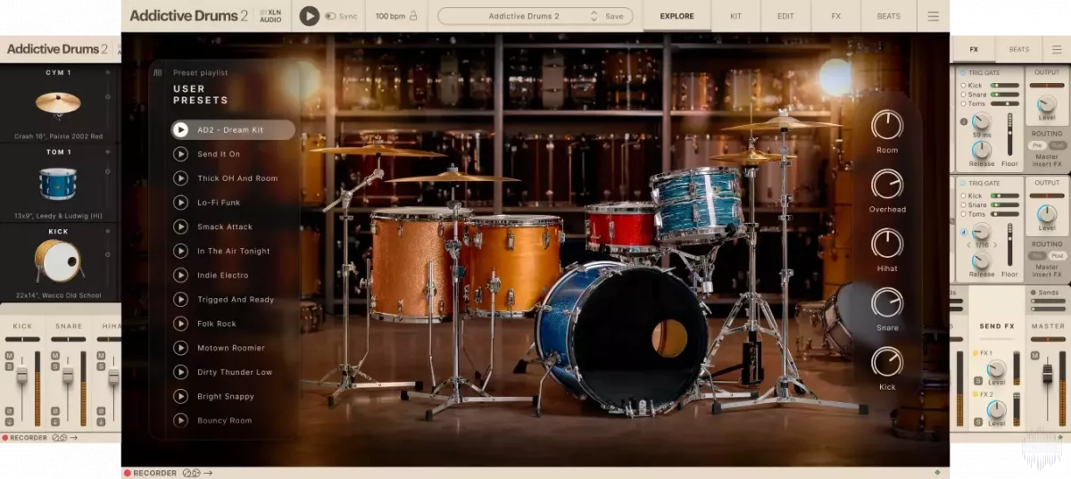This screenshot has width=1071, height=479.
Task: Solo the SNARE channel in the mixer
Action: 55,366
